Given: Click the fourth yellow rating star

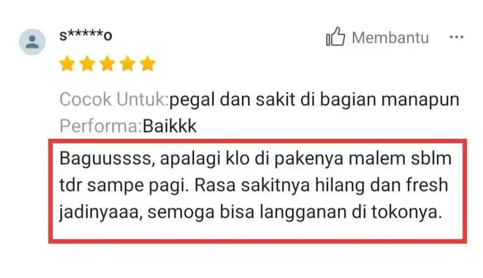Looking at the screenshot, I should (127, 64).
